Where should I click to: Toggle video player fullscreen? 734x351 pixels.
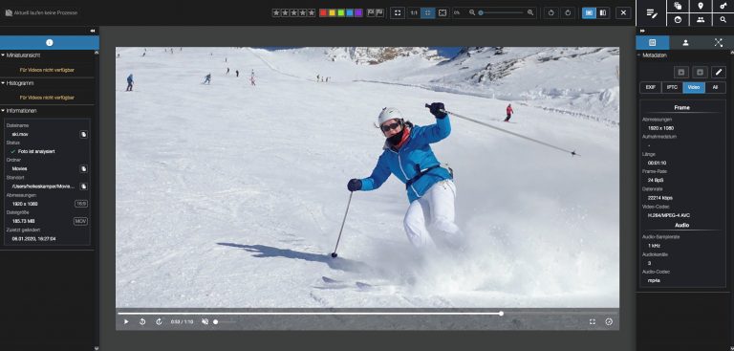pos(593,322)
